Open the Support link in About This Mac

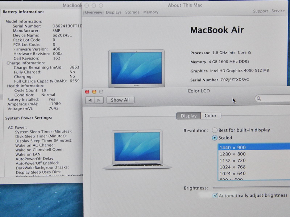(x=260, y=11)
